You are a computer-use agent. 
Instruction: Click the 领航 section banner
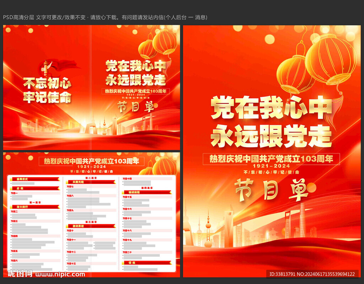point(147,263)
